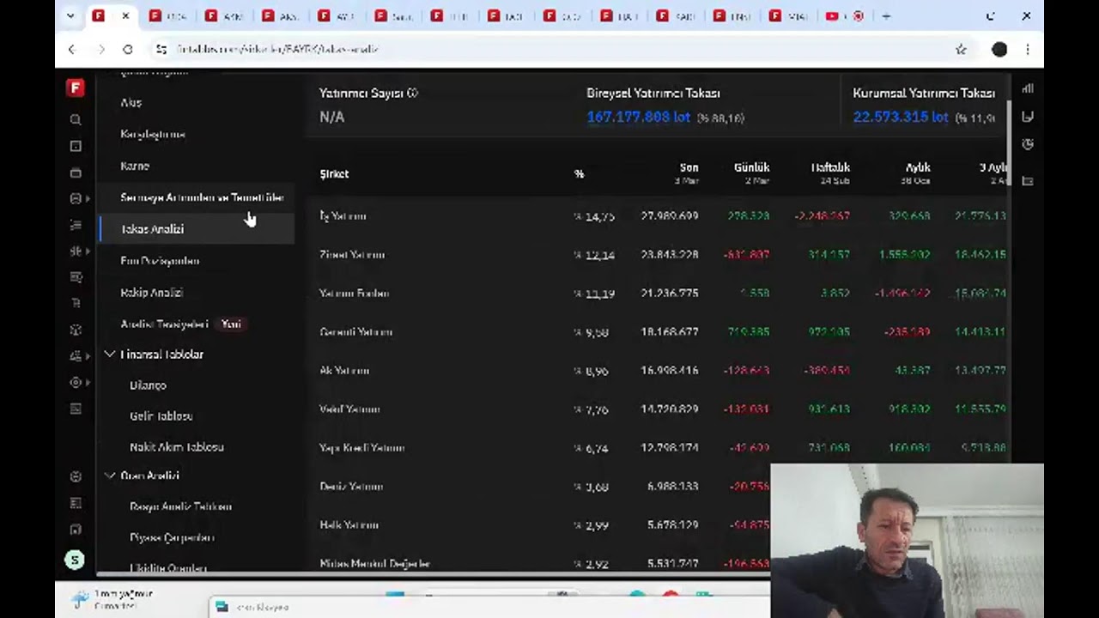Image resolution: width=1099 pixels, height=618 pixels.
Task: Go forward in browser history
Action: point(100,49)
